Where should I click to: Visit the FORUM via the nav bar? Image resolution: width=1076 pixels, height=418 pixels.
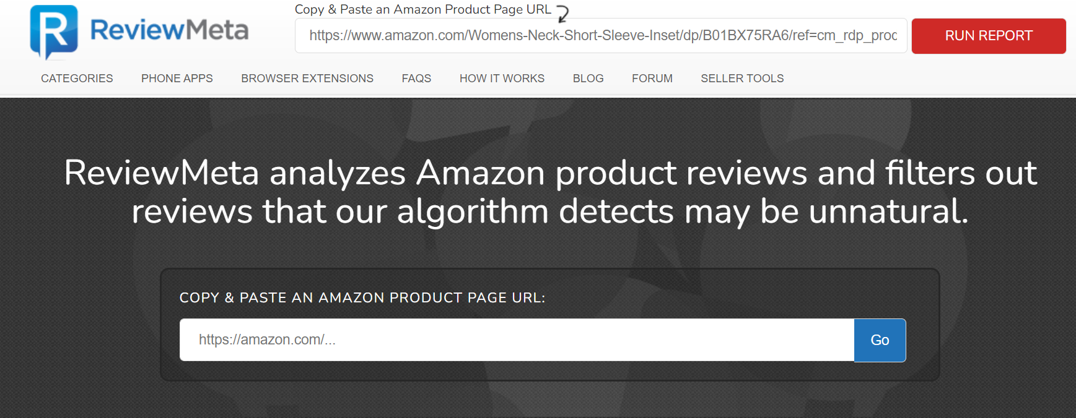652,78
